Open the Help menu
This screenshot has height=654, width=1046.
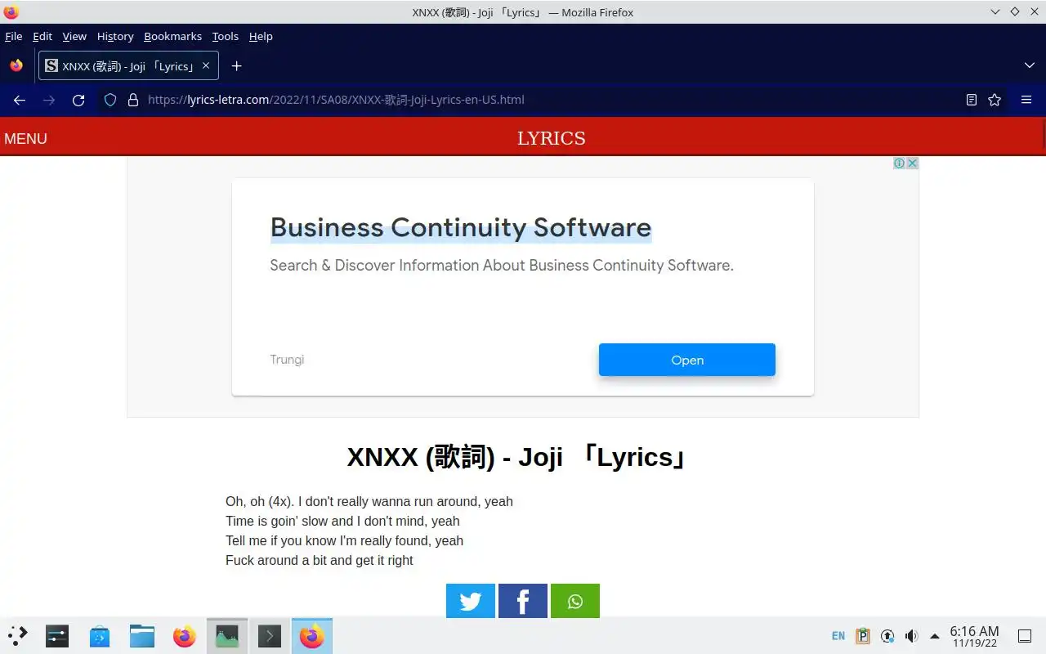click(x=261, y=36)
